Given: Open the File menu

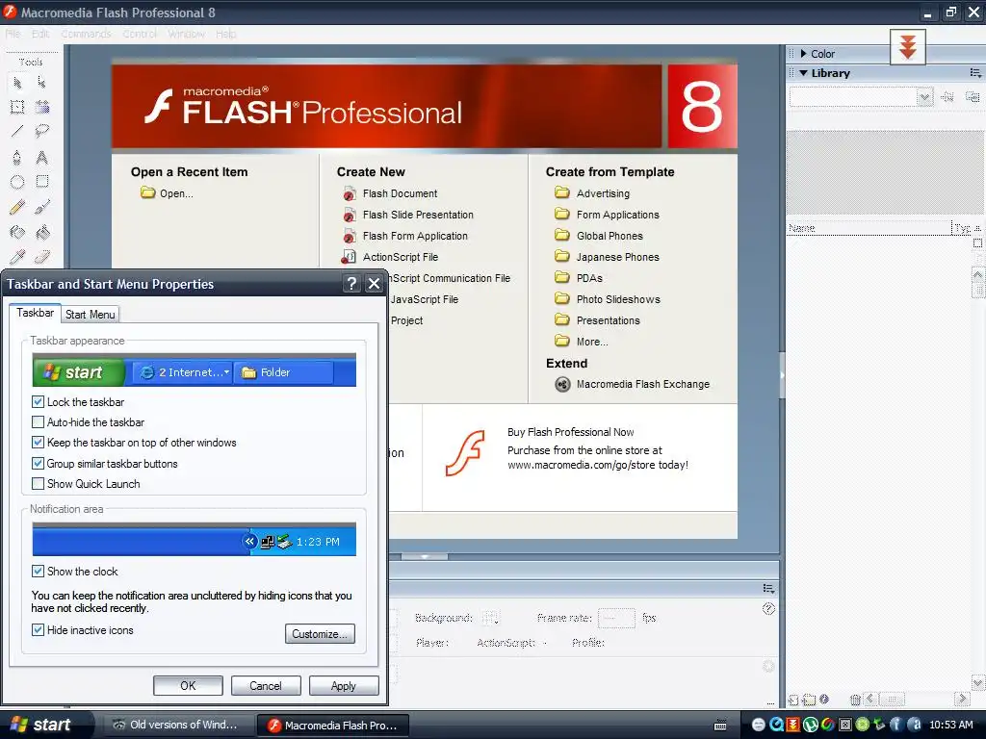Looking at the screenshot, I should pos(13,34).
